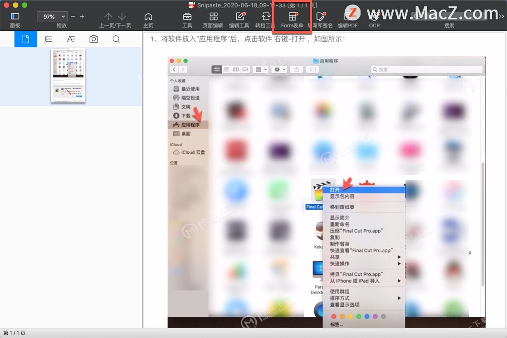Screen dimensions: 507x338
Task: Open the 工具 toolbox icon
Action: 187,16
